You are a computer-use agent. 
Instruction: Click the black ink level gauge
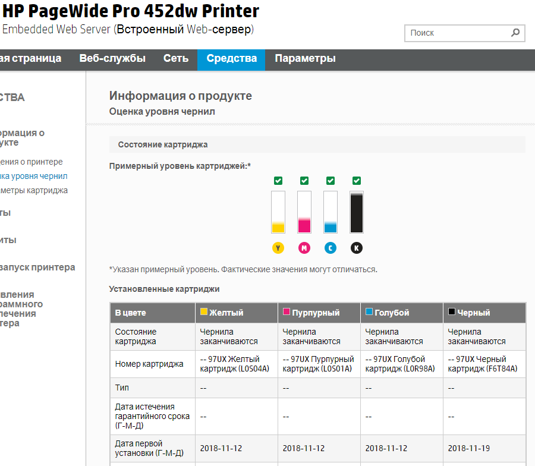pyautogui.click(x=357, y=212)
